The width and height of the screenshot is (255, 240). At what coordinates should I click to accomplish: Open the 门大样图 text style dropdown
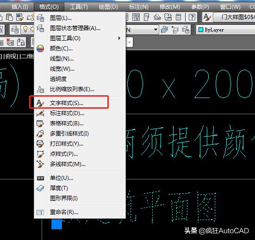point(234,17)
